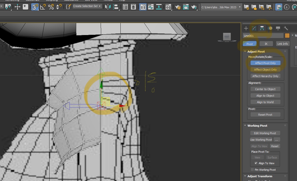Uncheck the Align To View checkbox
Screen dimensions: 297x181
tap(256, 163)
